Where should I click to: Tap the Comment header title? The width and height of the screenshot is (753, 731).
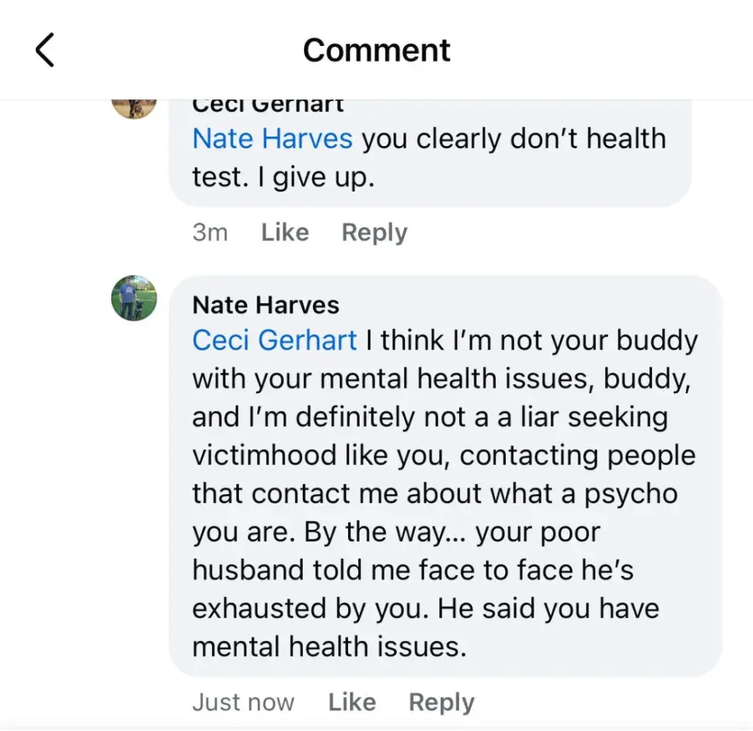click(376, 50)
